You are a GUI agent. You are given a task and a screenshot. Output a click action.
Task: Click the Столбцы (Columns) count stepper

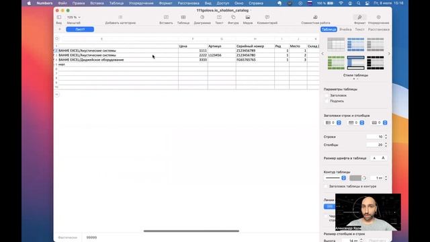386,145
